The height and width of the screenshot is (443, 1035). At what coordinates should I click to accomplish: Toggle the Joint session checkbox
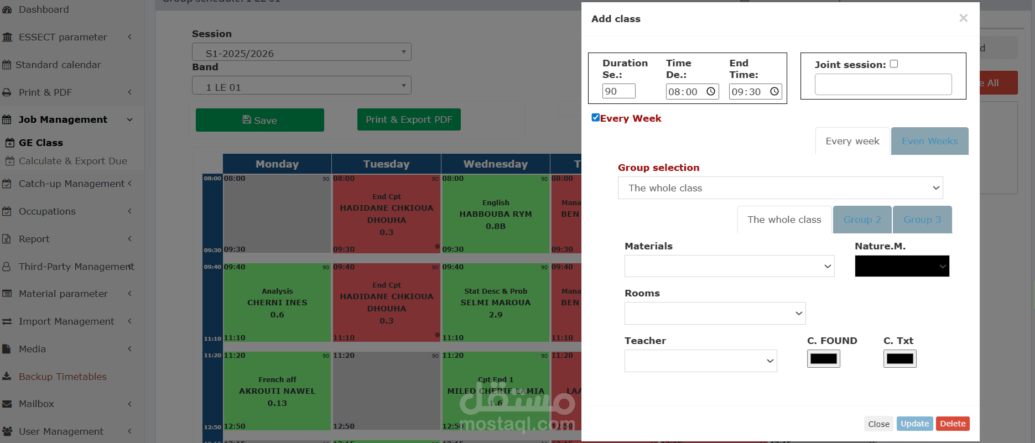894,64
